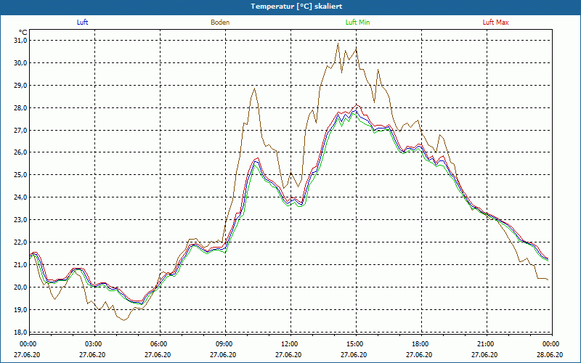Click the first 00:00 label at chart start
Screen dimensions: 581x363
pos(29,344)
